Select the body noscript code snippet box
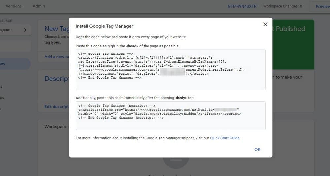330x176 pixels. pos(171,116)
